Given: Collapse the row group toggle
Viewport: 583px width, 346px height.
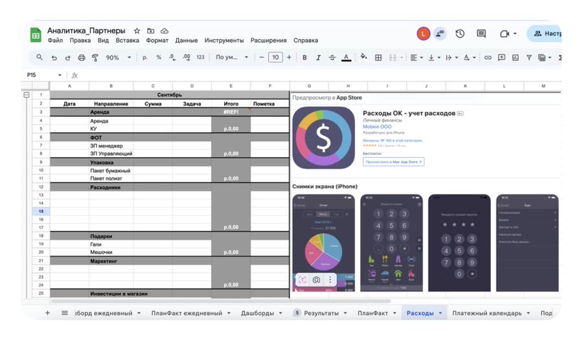Looking at the screenshot, I should click(27, 95).
